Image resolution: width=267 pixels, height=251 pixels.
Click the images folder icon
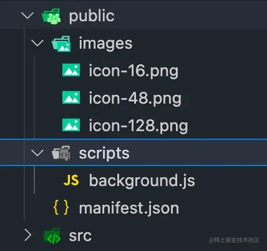pyautogui.click(x=61, y=44)
